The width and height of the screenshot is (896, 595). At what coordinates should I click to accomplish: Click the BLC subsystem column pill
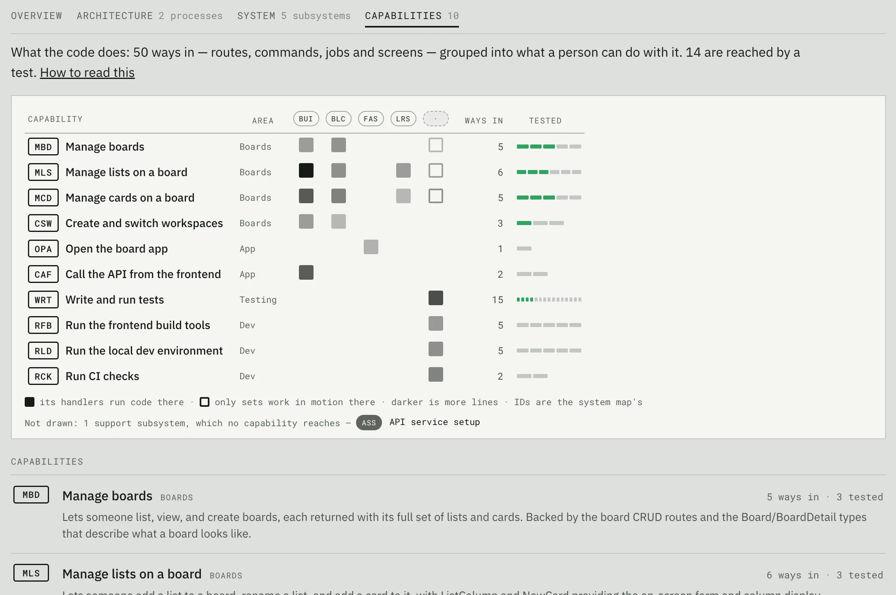point(338,119)
